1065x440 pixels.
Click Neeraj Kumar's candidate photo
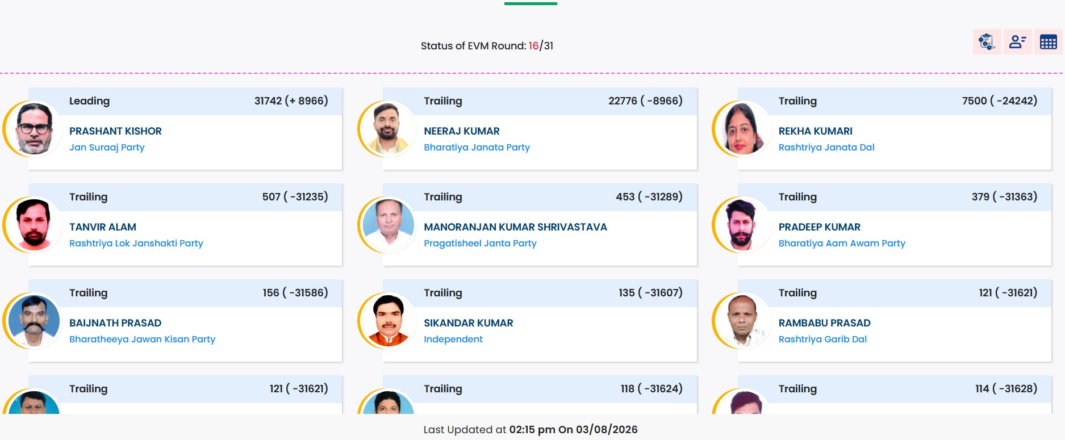point(387,129)
